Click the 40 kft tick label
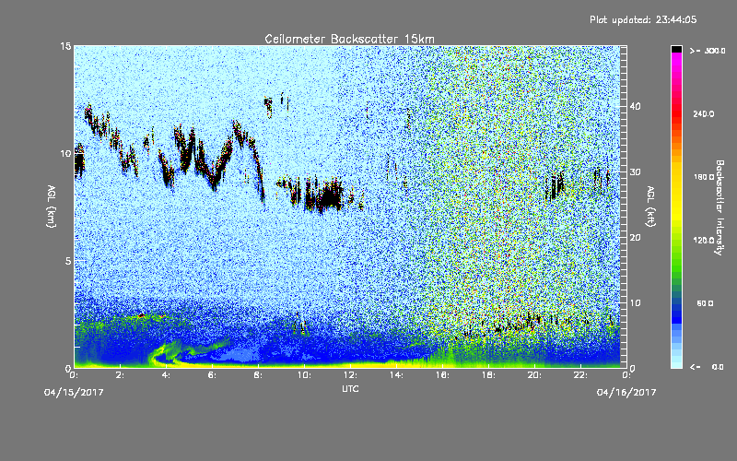 (635, 106)
